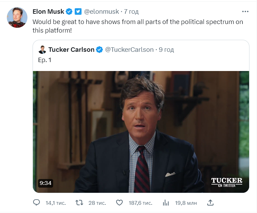Open the three-dot more options menu

tap(245, 11)
